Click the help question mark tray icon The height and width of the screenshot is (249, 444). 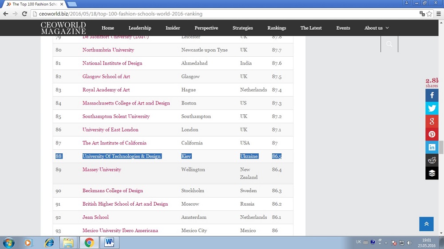373,242
